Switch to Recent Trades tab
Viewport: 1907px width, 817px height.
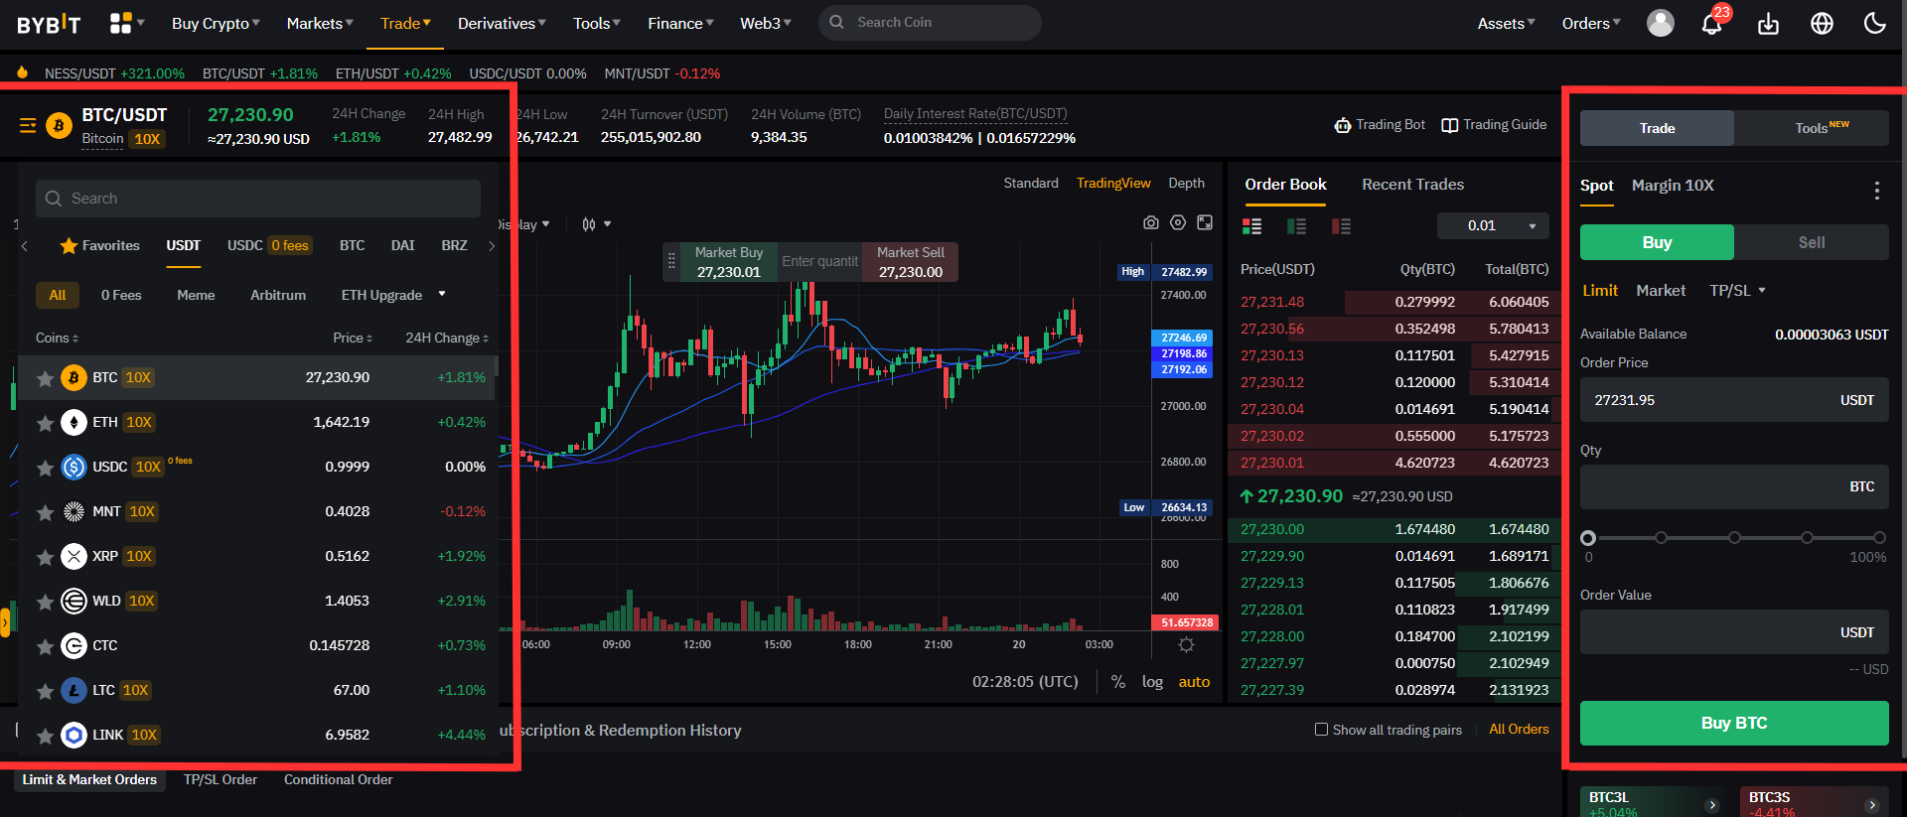[1412, 185]
